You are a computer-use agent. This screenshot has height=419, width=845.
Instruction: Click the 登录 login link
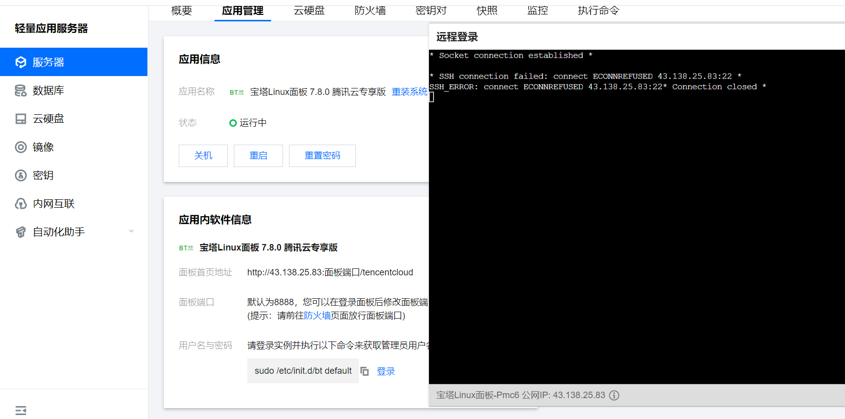point(386,371)
